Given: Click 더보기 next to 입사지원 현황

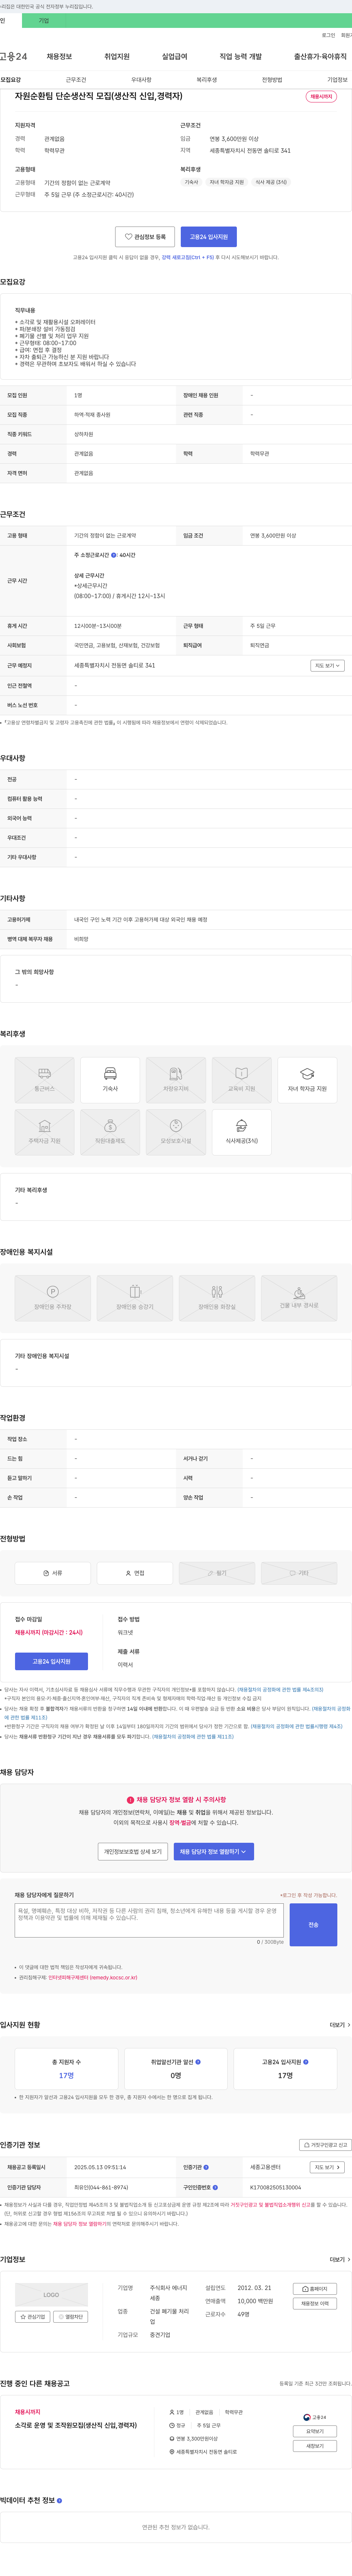Looking at the screenshot, I should pyautogui.click(x=340, y=2024).
